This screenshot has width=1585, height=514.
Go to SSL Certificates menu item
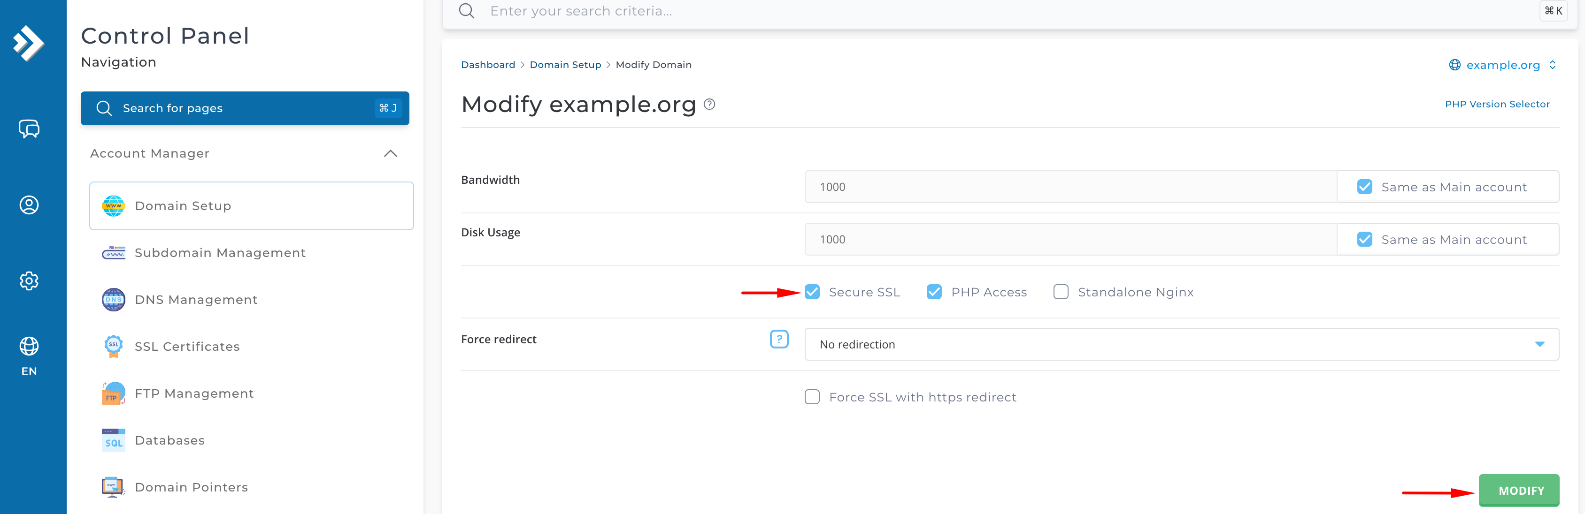(187, 346)
